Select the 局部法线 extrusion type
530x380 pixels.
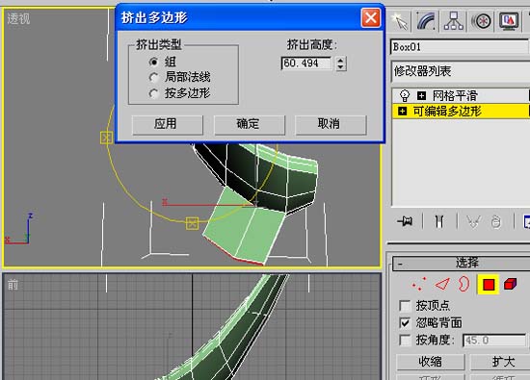click(153, 77)
